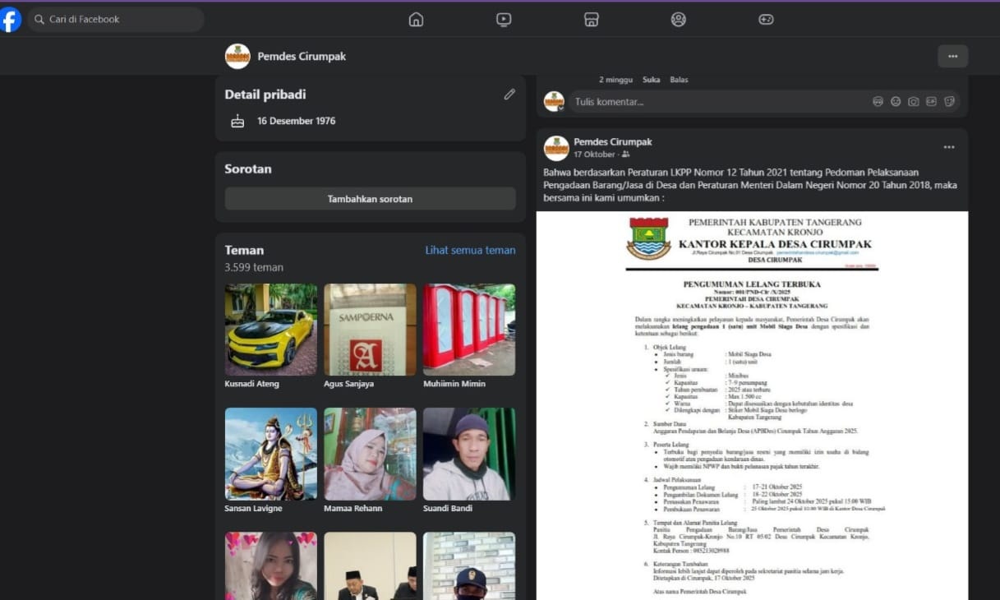Image resolution: width=1000 pixels, height=600 pixels.
Task: Click Balas under the comment
Action: [x=679, y=80]
